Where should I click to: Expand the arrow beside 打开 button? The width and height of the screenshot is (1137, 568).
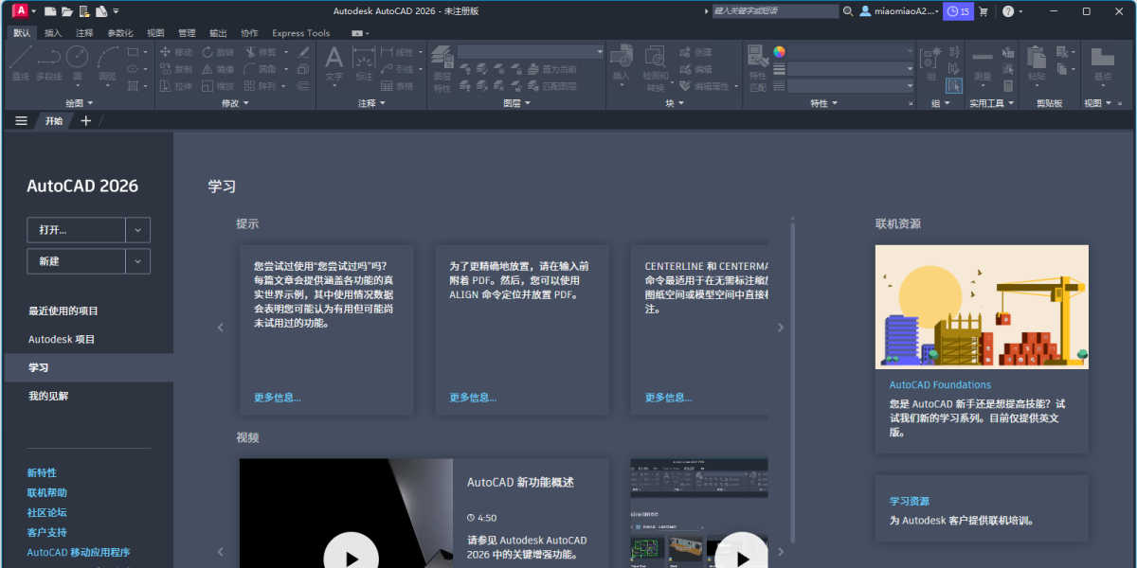(137, 230)
